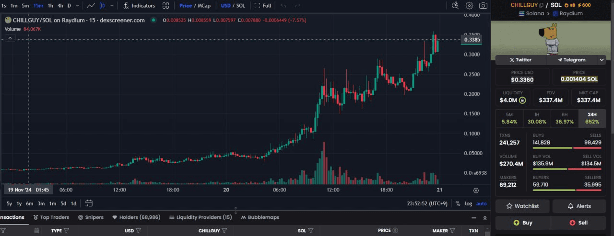Viewport: 614px width, 236px height.
Task: Open the Twitter link
Action: coord(520,60)
